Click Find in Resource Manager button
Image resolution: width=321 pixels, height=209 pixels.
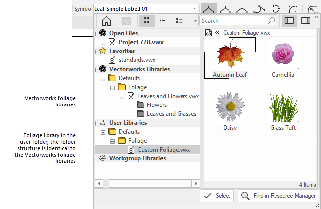[x=278, y=196]
